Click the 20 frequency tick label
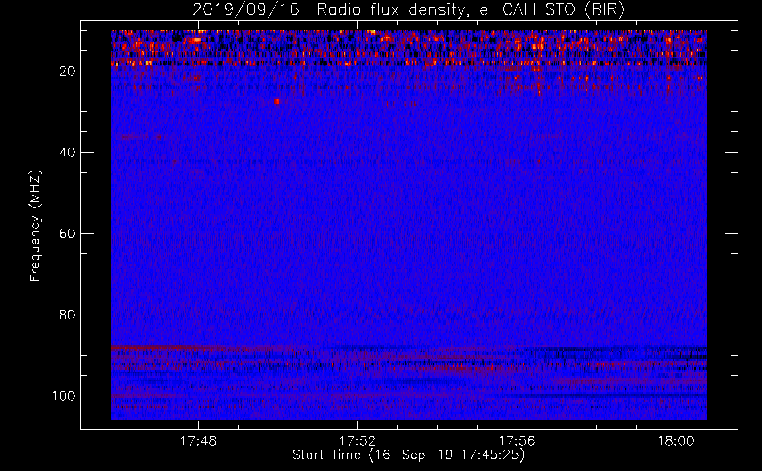The height and width of the screenshot is (471, 762). pyautogui.click(x=67, y=71)
